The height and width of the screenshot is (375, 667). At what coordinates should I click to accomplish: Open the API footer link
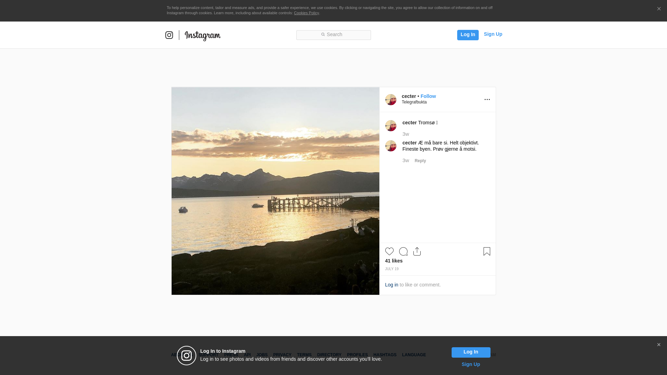247,355
